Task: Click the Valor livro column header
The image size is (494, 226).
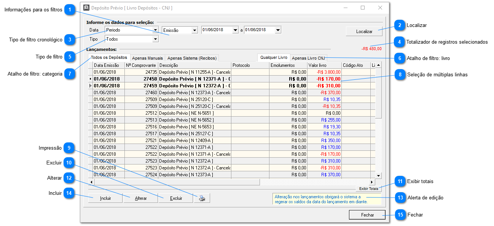Action: point(324,65)
